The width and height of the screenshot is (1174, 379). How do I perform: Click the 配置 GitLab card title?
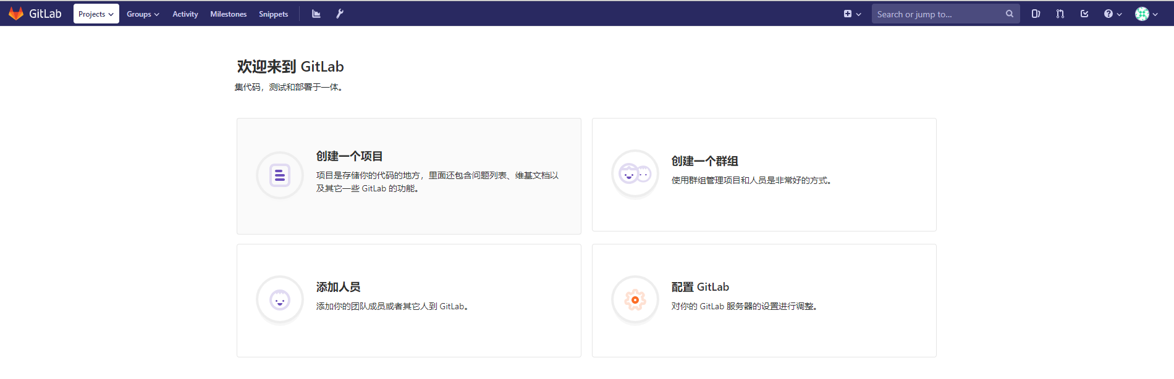pyautogui.click(x=700, y=287)
